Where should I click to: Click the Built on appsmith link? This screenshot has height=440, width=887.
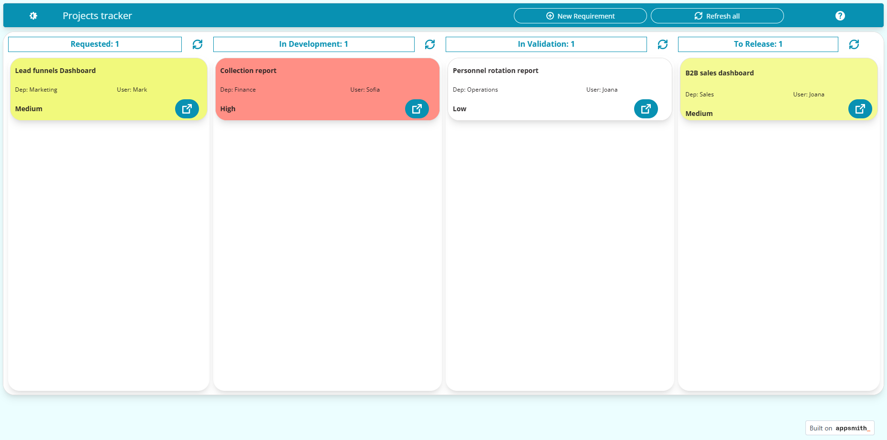pyautogui.click(x=839, y=428)
